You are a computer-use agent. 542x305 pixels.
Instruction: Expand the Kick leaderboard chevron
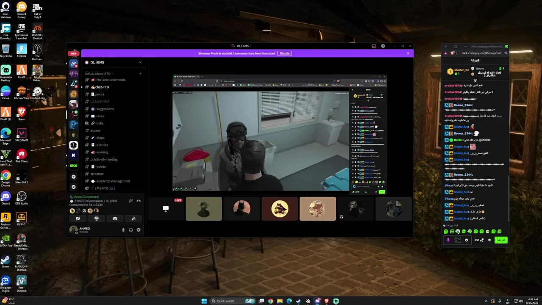pyautogui.click(x=475, y=80)
